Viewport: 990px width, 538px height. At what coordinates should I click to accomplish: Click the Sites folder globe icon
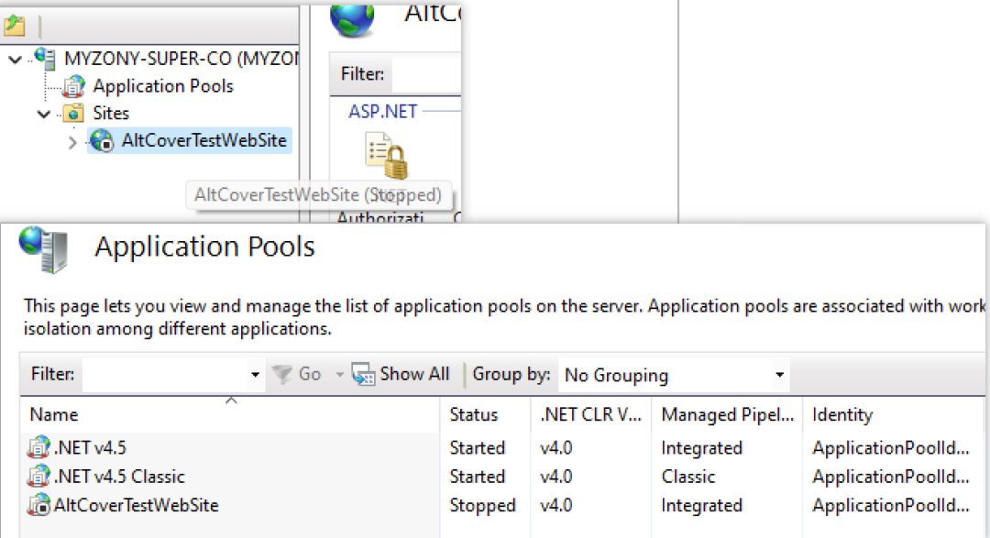coord(72,114)
